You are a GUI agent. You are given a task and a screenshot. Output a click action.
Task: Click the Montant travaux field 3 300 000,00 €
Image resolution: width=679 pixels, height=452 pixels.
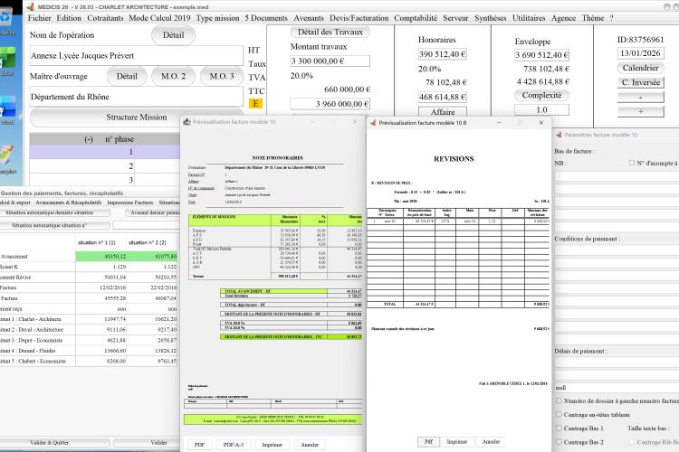(x=330, y=61)
